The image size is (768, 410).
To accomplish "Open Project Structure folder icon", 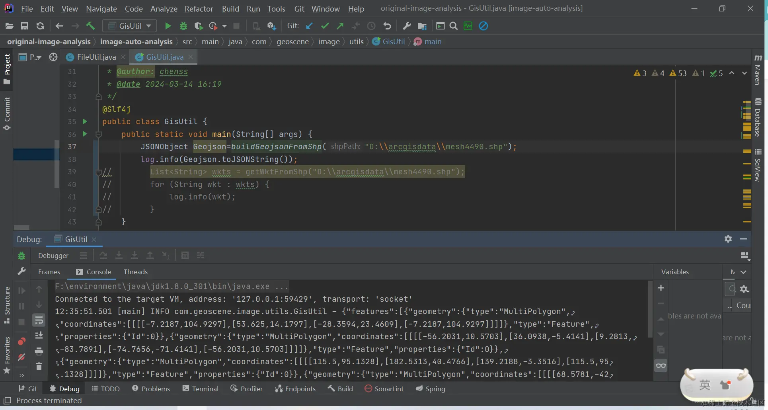I will 422,26.
